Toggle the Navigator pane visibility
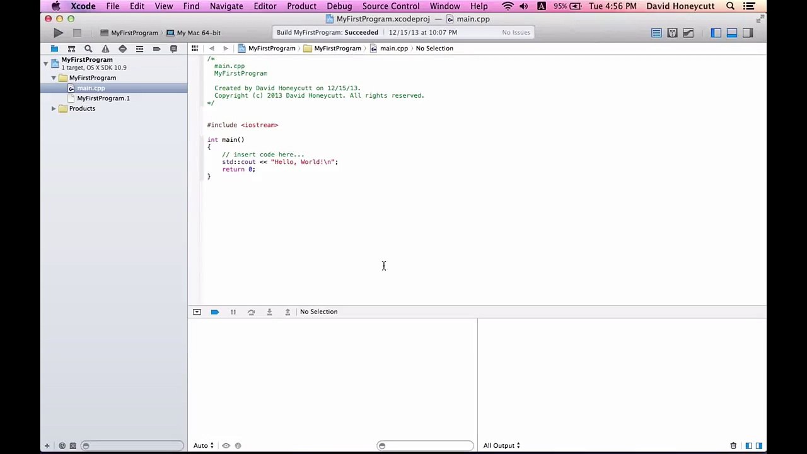This screenshot has height=454, width=807. (716, 33)
